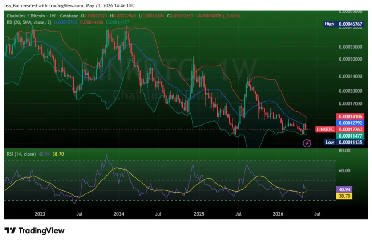Click the 60.00 RSI axis label
This screenshot has width=372, height=242.
(344, 171)
